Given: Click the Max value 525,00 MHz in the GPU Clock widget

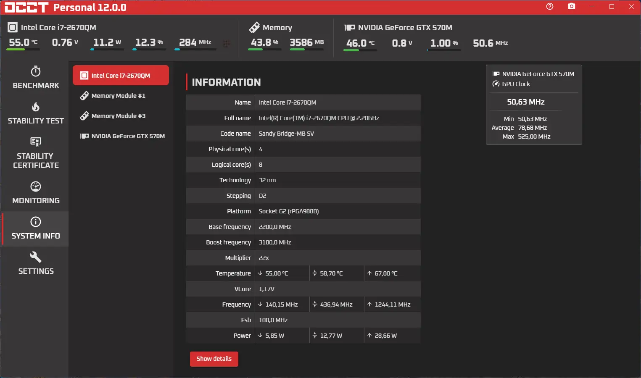Looking at the screenshot, I should coord(534,136).
